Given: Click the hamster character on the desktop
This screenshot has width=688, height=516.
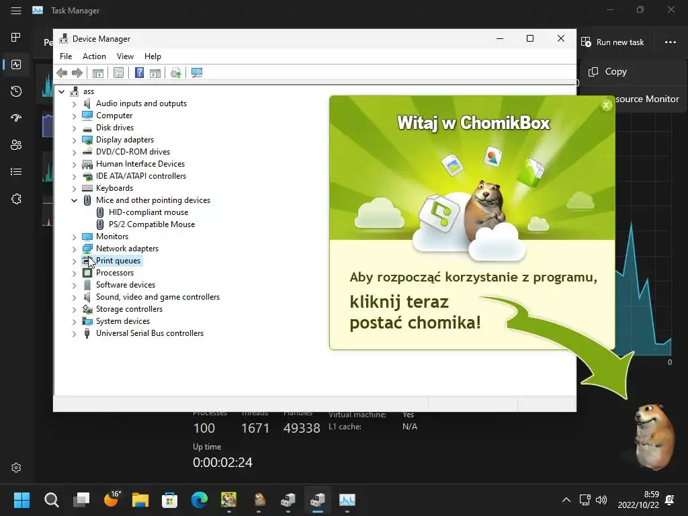Looking at the screenshot, I should coord(654,437).
